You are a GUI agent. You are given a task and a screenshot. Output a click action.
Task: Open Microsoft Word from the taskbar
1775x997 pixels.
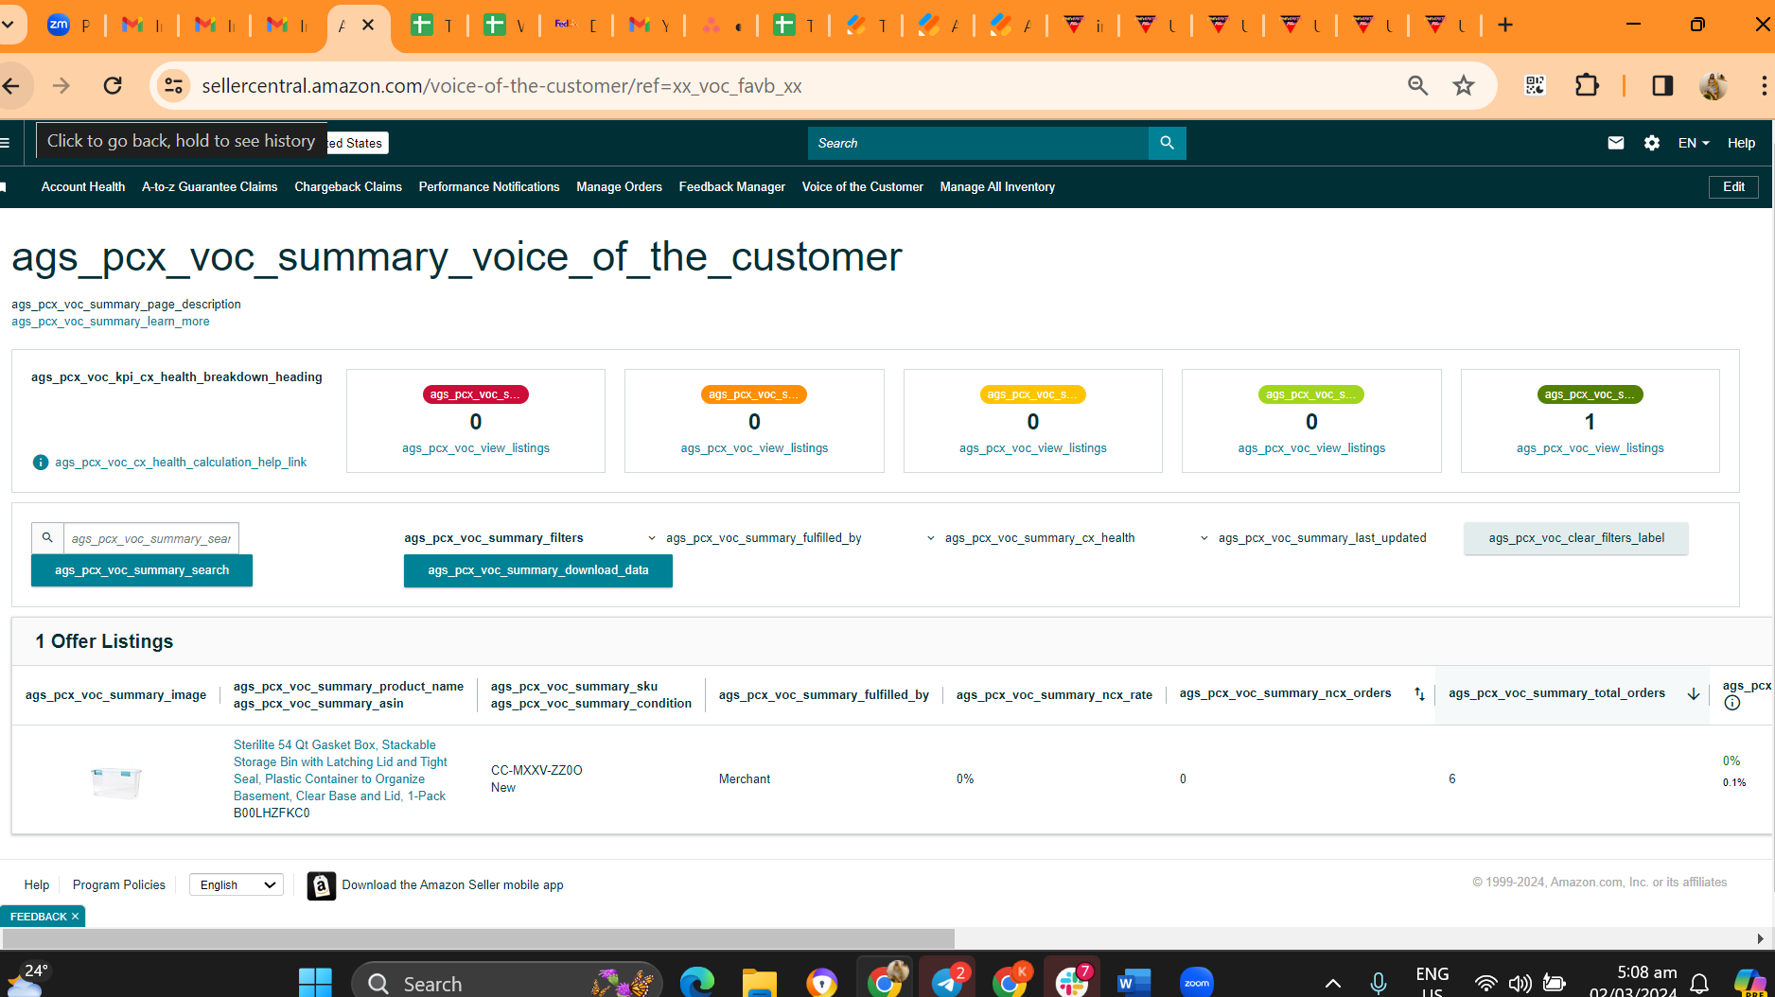(x=1133, y=984)
